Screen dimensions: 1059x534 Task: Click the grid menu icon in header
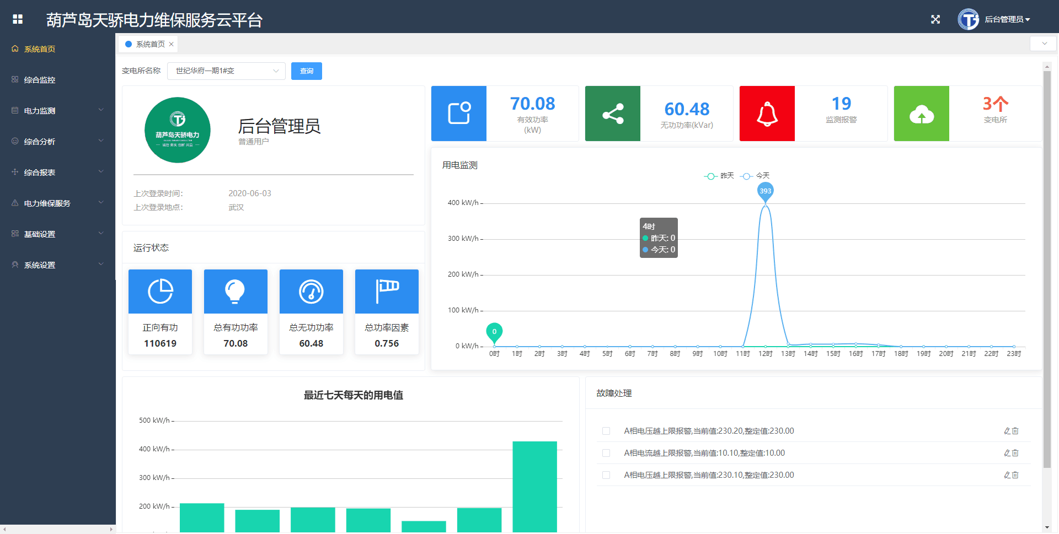pos(18,19)
